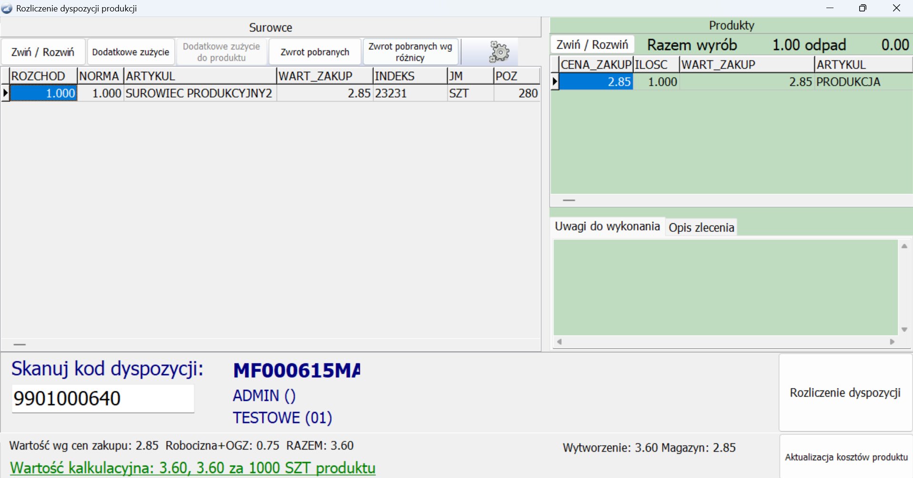Click the Produkty row indicator arrow
Viewport: 913px width, 478px height.
555,82
